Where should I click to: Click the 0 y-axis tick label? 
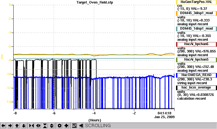[10, 5]
